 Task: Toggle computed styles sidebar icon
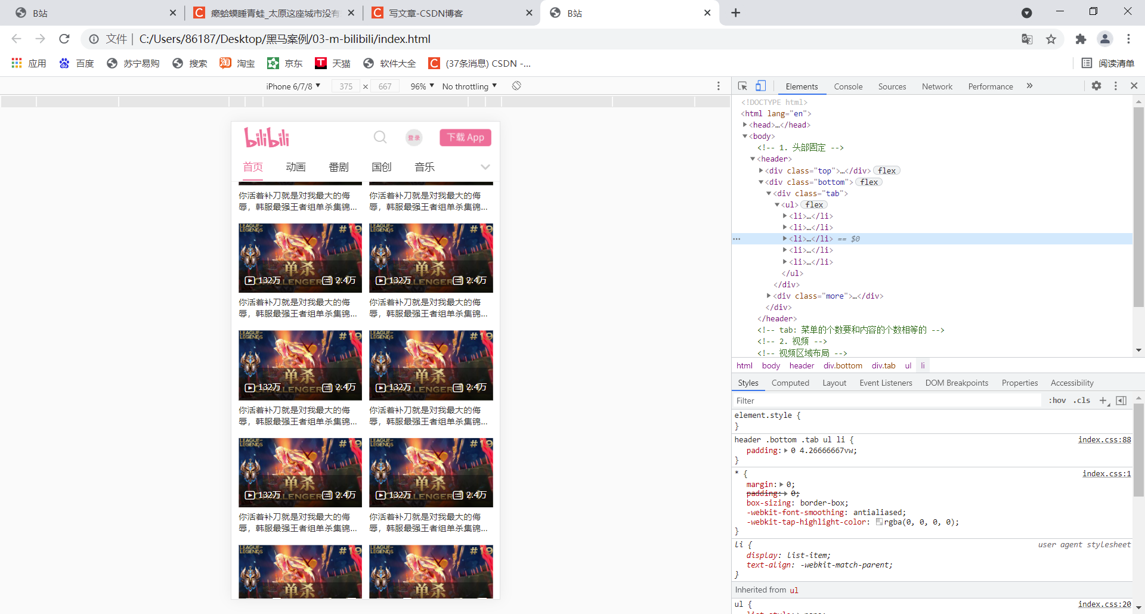click(x=1121, y=401)
